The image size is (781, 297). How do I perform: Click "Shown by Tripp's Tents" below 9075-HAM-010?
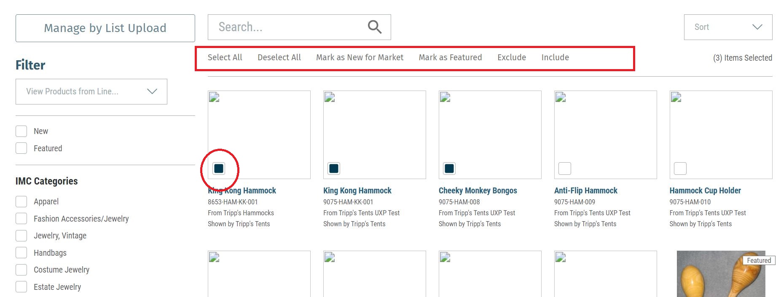(x=701, y=224)
